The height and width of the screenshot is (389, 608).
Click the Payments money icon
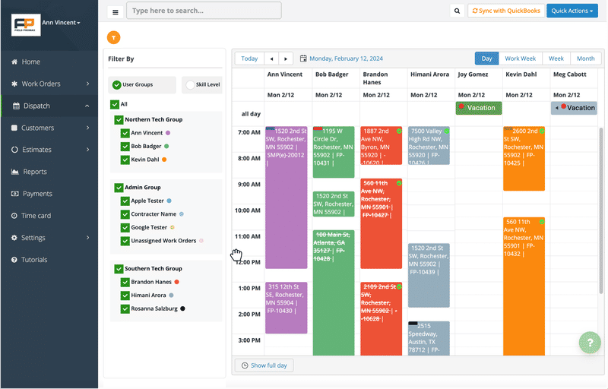[14, 194]
